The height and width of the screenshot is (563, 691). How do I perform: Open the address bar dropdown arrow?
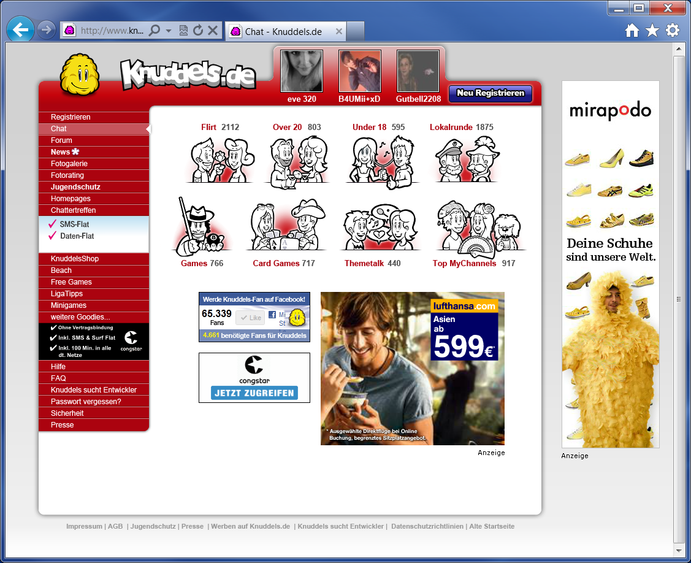(169, 31)
